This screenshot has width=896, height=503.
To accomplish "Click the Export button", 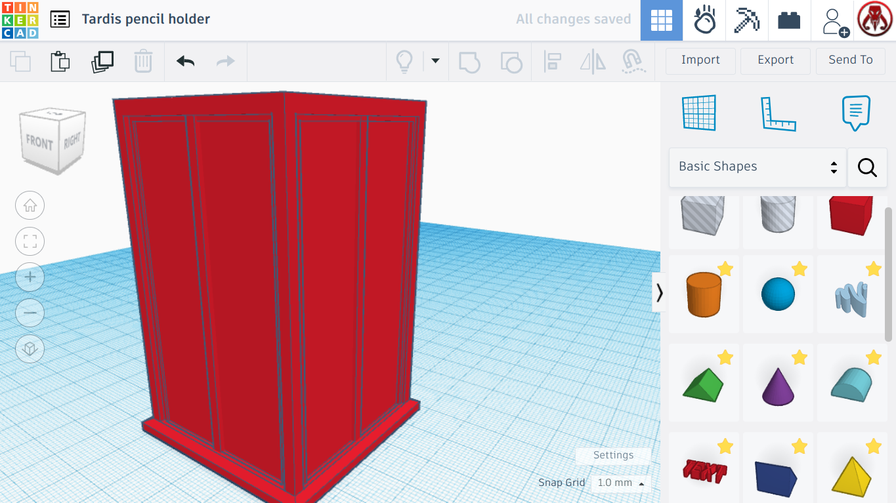I will click(x=775, y=61).
